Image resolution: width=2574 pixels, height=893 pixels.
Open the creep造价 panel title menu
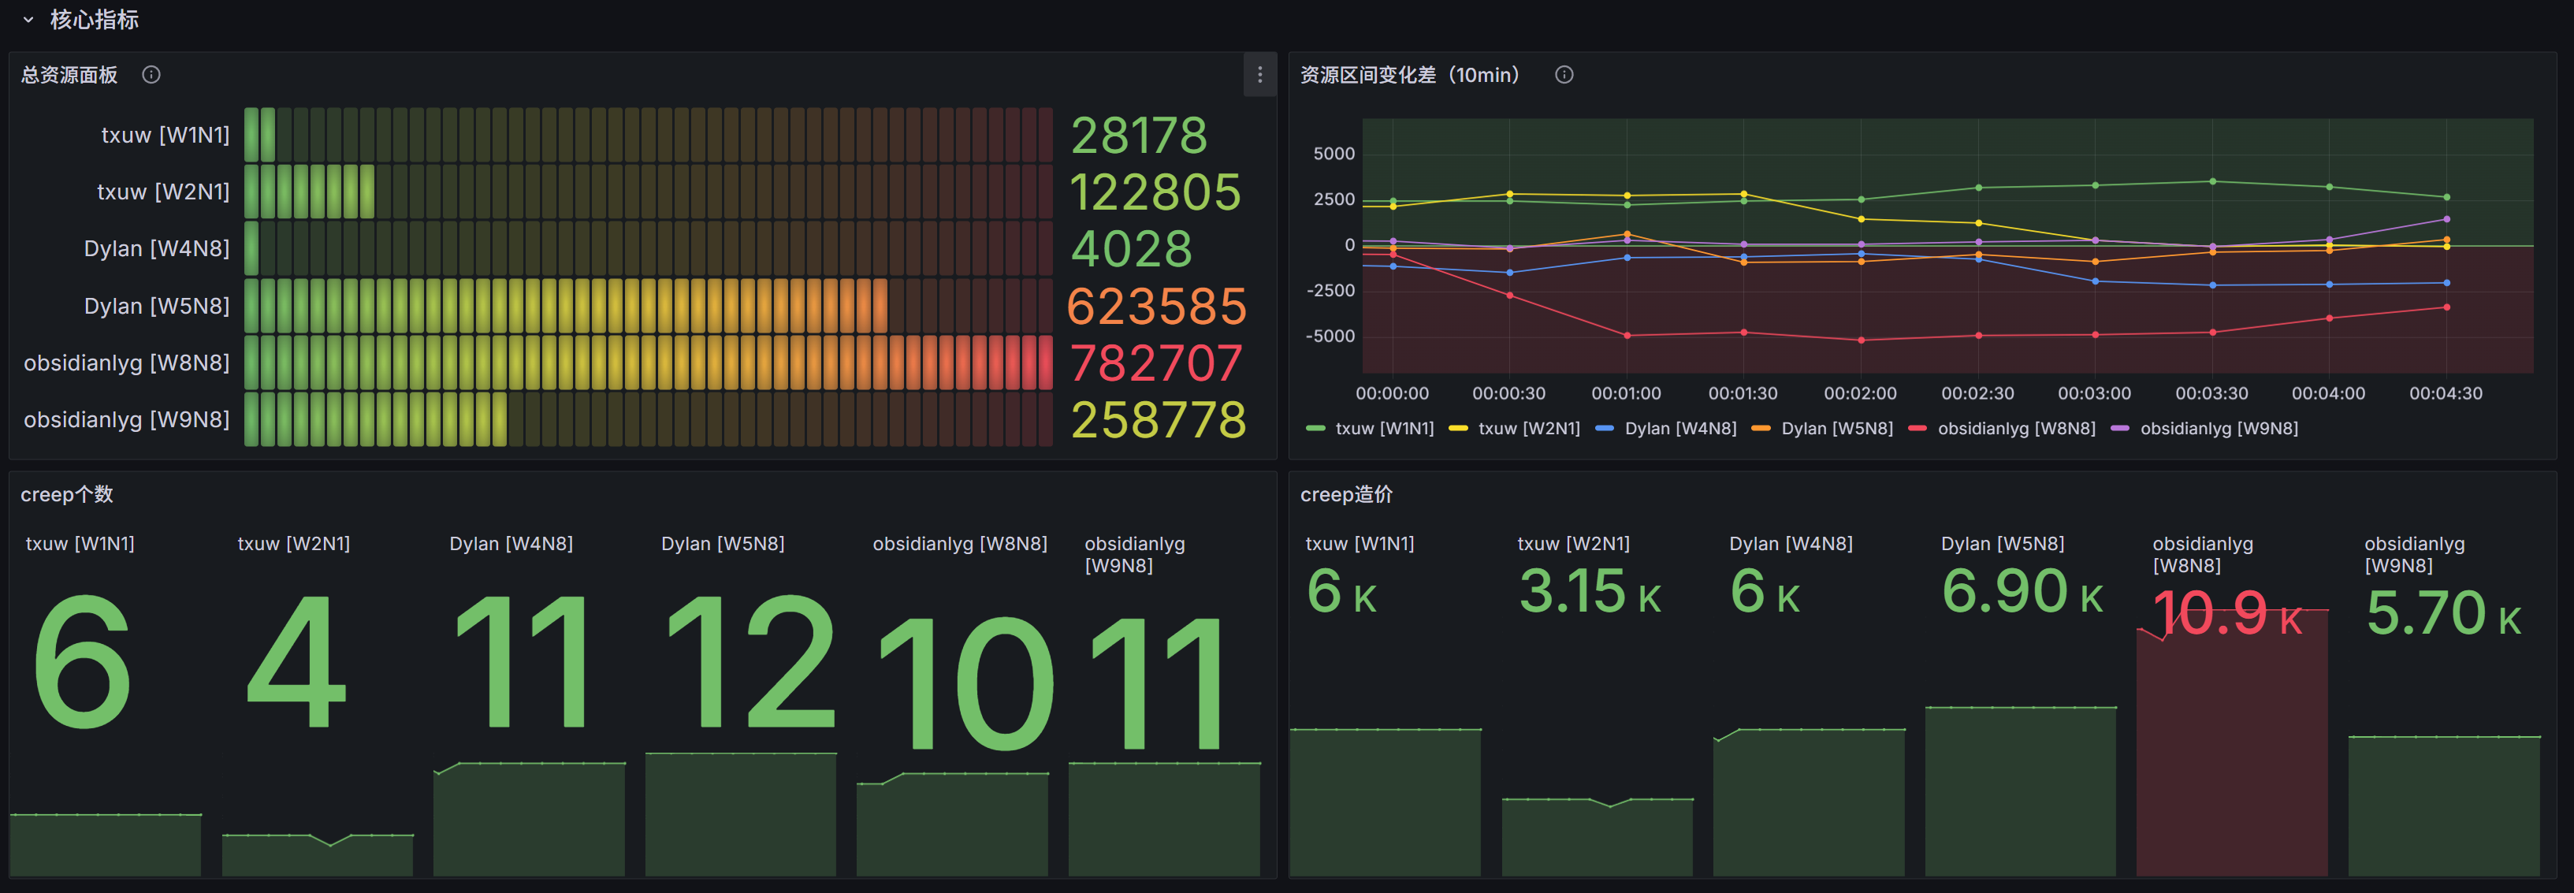point(1345,494)
